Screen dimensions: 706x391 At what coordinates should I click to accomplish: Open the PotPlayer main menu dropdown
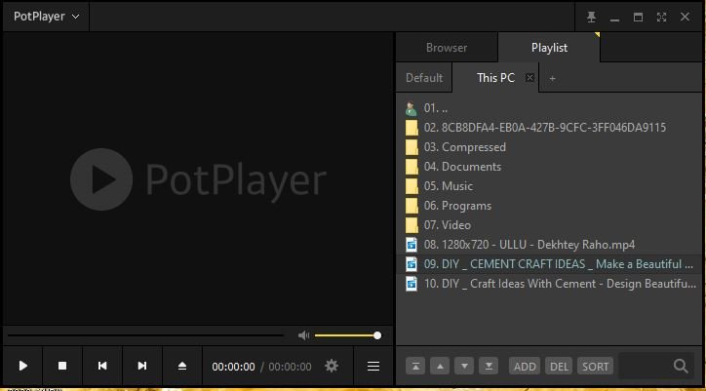[46, 17]
